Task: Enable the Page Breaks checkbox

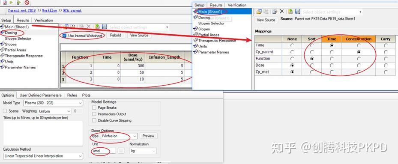Action: coord(94,107)
